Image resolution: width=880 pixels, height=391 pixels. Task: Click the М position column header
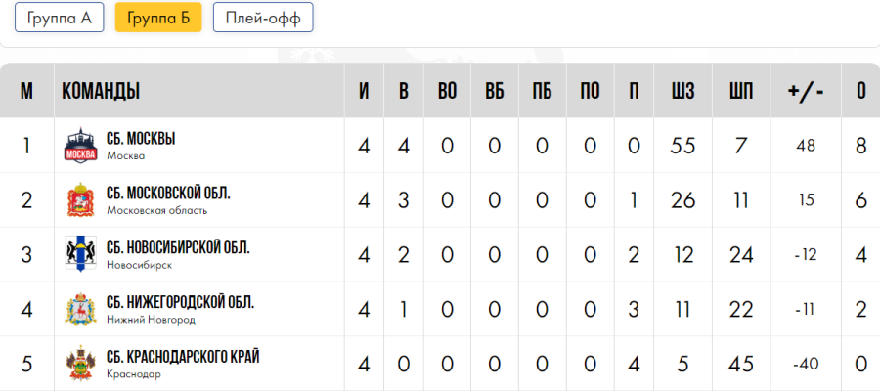pos(26,92)
